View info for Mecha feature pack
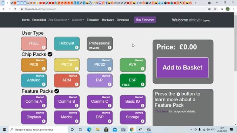The height and width of the screenshot is (133, 237). (x=77, y=121)
